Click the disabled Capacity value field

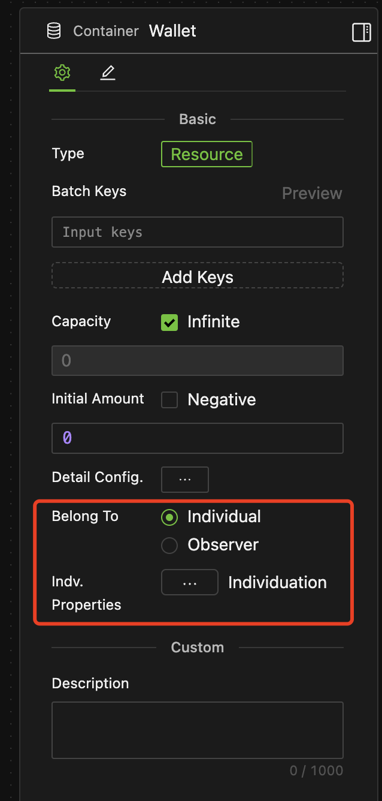(x=198, y=360)
